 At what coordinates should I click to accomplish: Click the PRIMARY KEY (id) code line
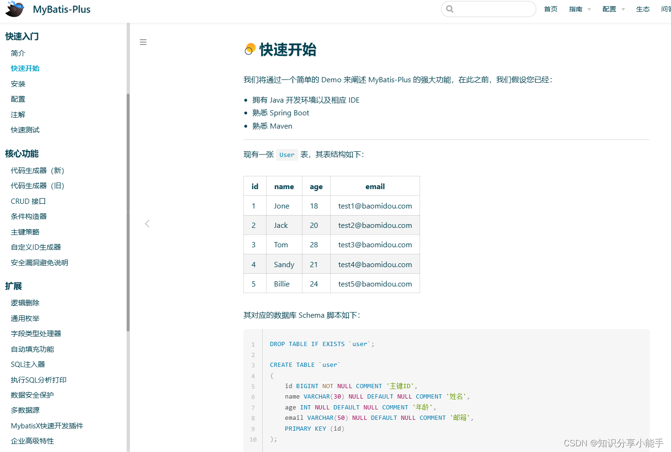click(x=314, y=428)
